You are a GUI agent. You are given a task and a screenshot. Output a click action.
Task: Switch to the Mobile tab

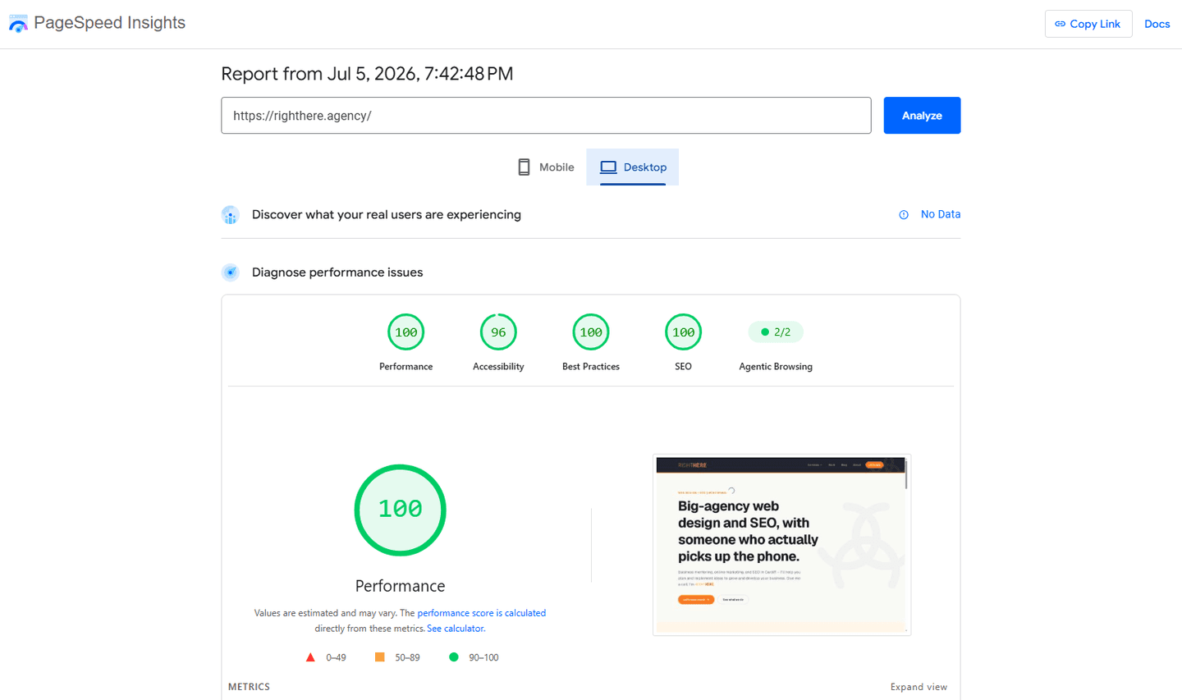(x=545, y=167)
